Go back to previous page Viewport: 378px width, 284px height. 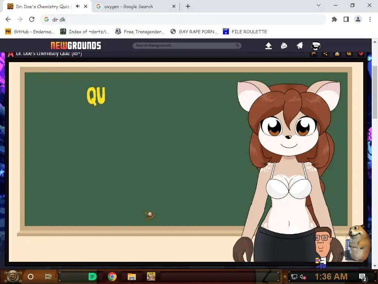(8, 19)
